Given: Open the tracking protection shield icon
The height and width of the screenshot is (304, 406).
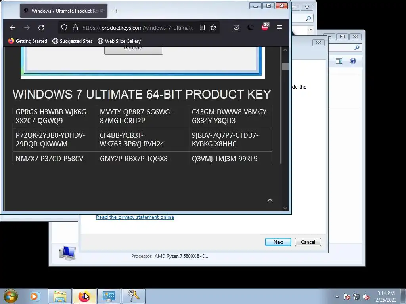Looking at the screenshot, I should tap(64, 27).
